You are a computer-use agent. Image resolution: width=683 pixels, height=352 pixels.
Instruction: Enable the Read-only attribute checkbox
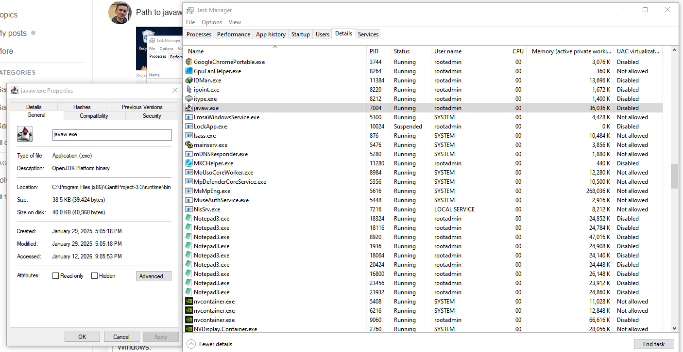[x=56, y=276]
